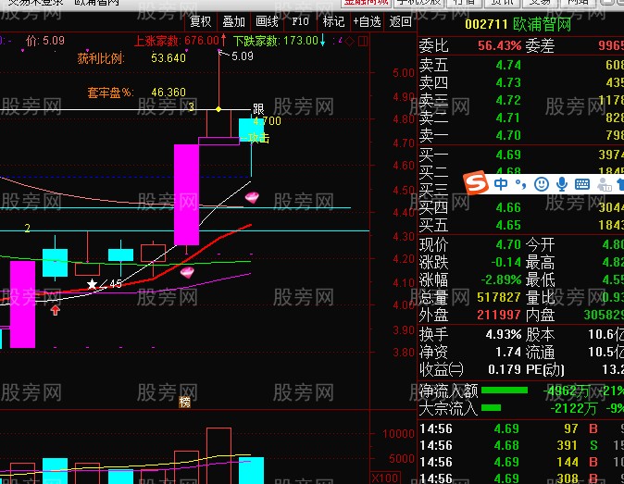Click the 卖一 4.70 order row
624x484 pixels.
[x=521, y=136]
